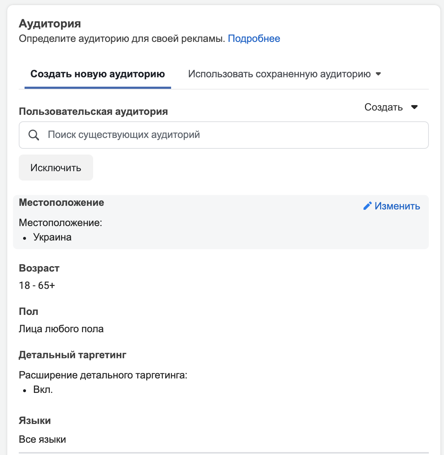
Task: Select the Пользовательская аудитория label
Action: tap(93, 112)
